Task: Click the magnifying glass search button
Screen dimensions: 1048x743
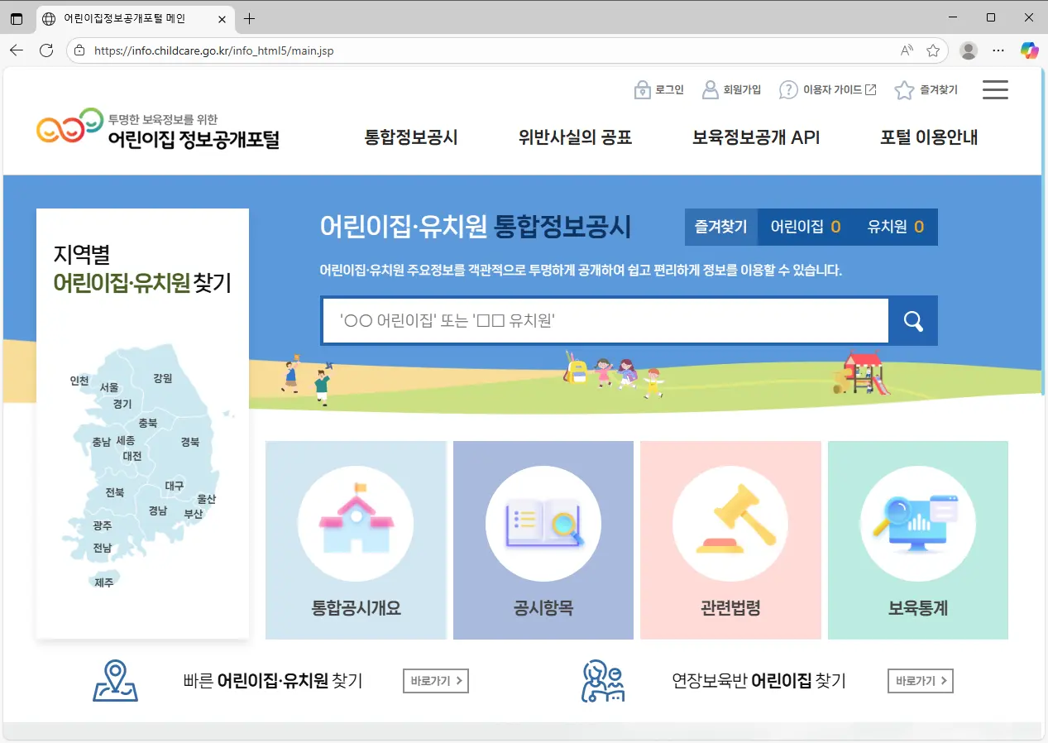Action: point(913,321)
